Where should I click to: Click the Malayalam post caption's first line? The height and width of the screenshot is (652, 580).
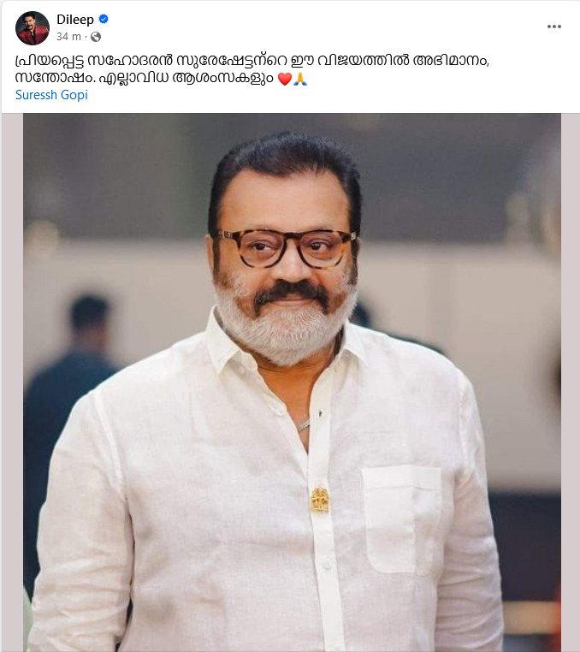[252, 61]
